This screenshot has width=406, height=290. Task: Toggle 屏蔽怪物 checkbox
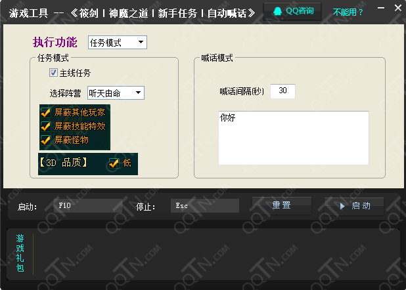pyautogui.click(x=46, y=140)
